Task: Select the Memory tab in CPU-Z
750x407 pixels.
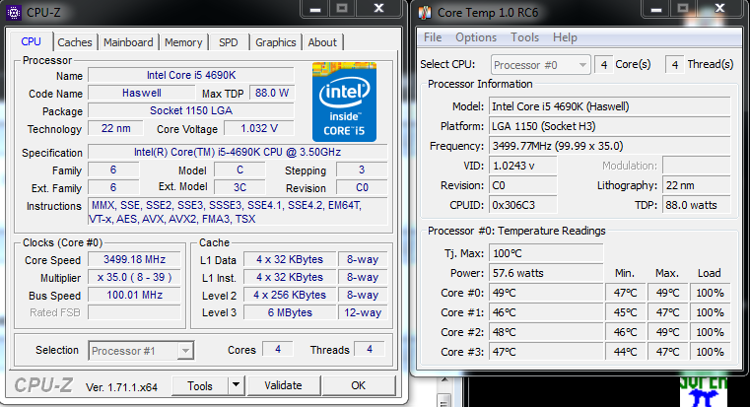Action: tap(183, 42)
